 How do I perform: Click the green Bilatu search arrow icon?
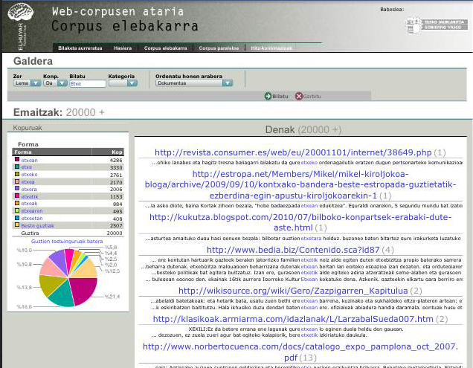pos(268,96)
